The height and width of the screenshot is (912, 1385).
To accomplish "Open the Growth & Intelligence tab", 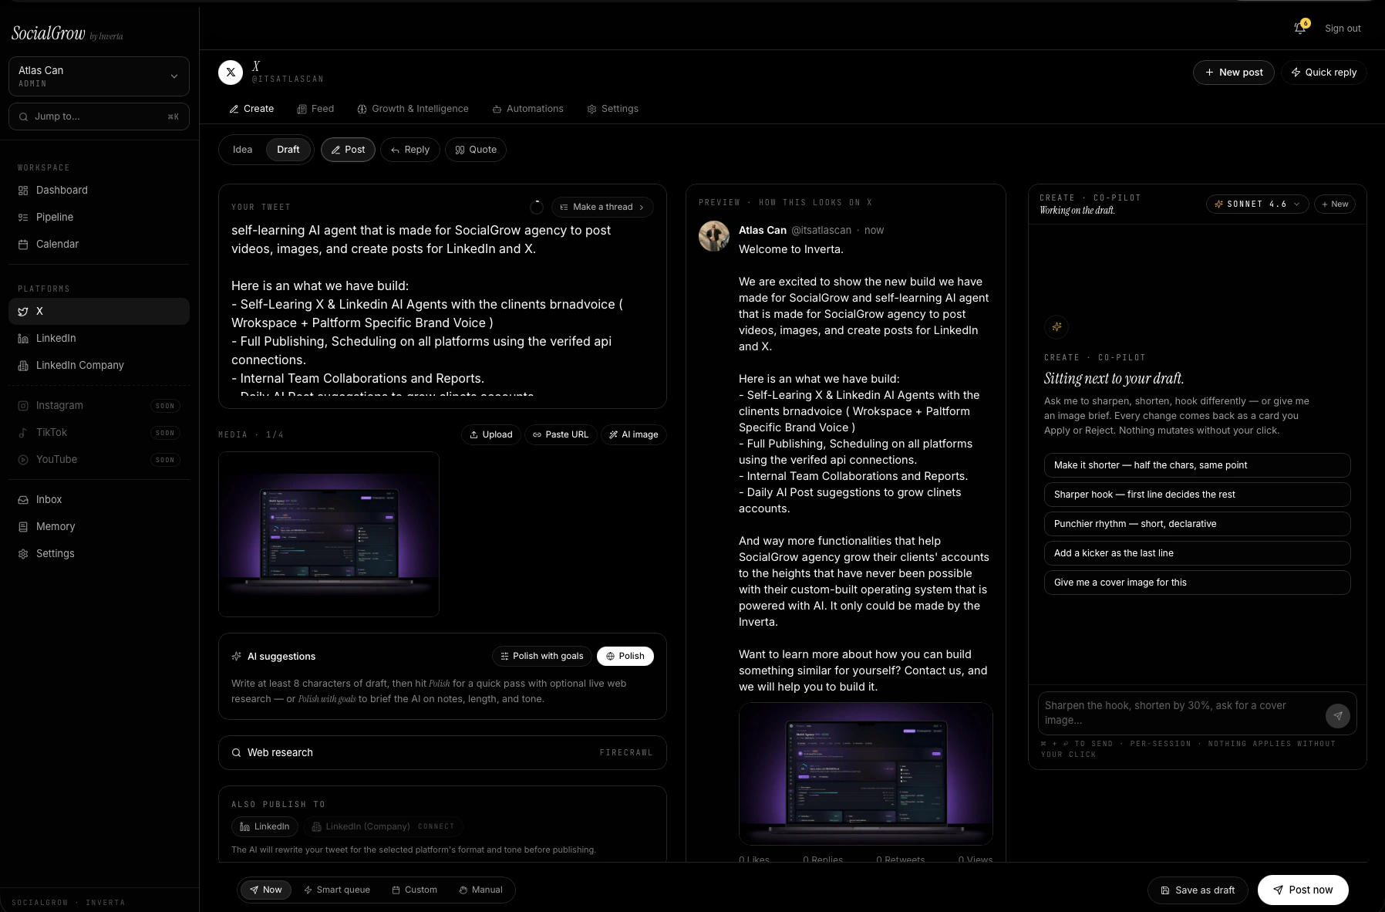I will [413, 109].
